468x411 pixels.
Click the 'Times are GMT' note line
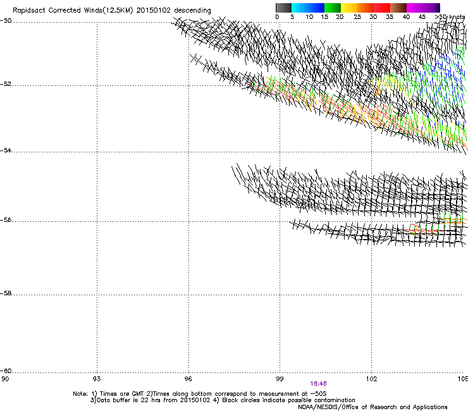click(x=200, y=394)
